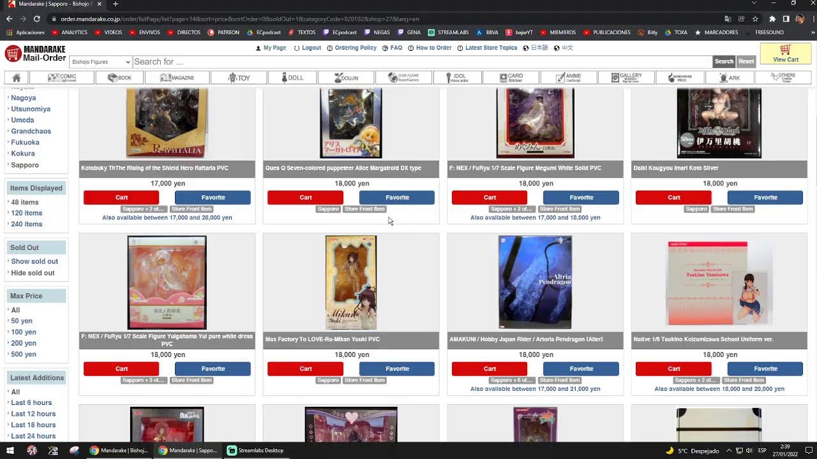Open the COMIC category

point(62,78)
